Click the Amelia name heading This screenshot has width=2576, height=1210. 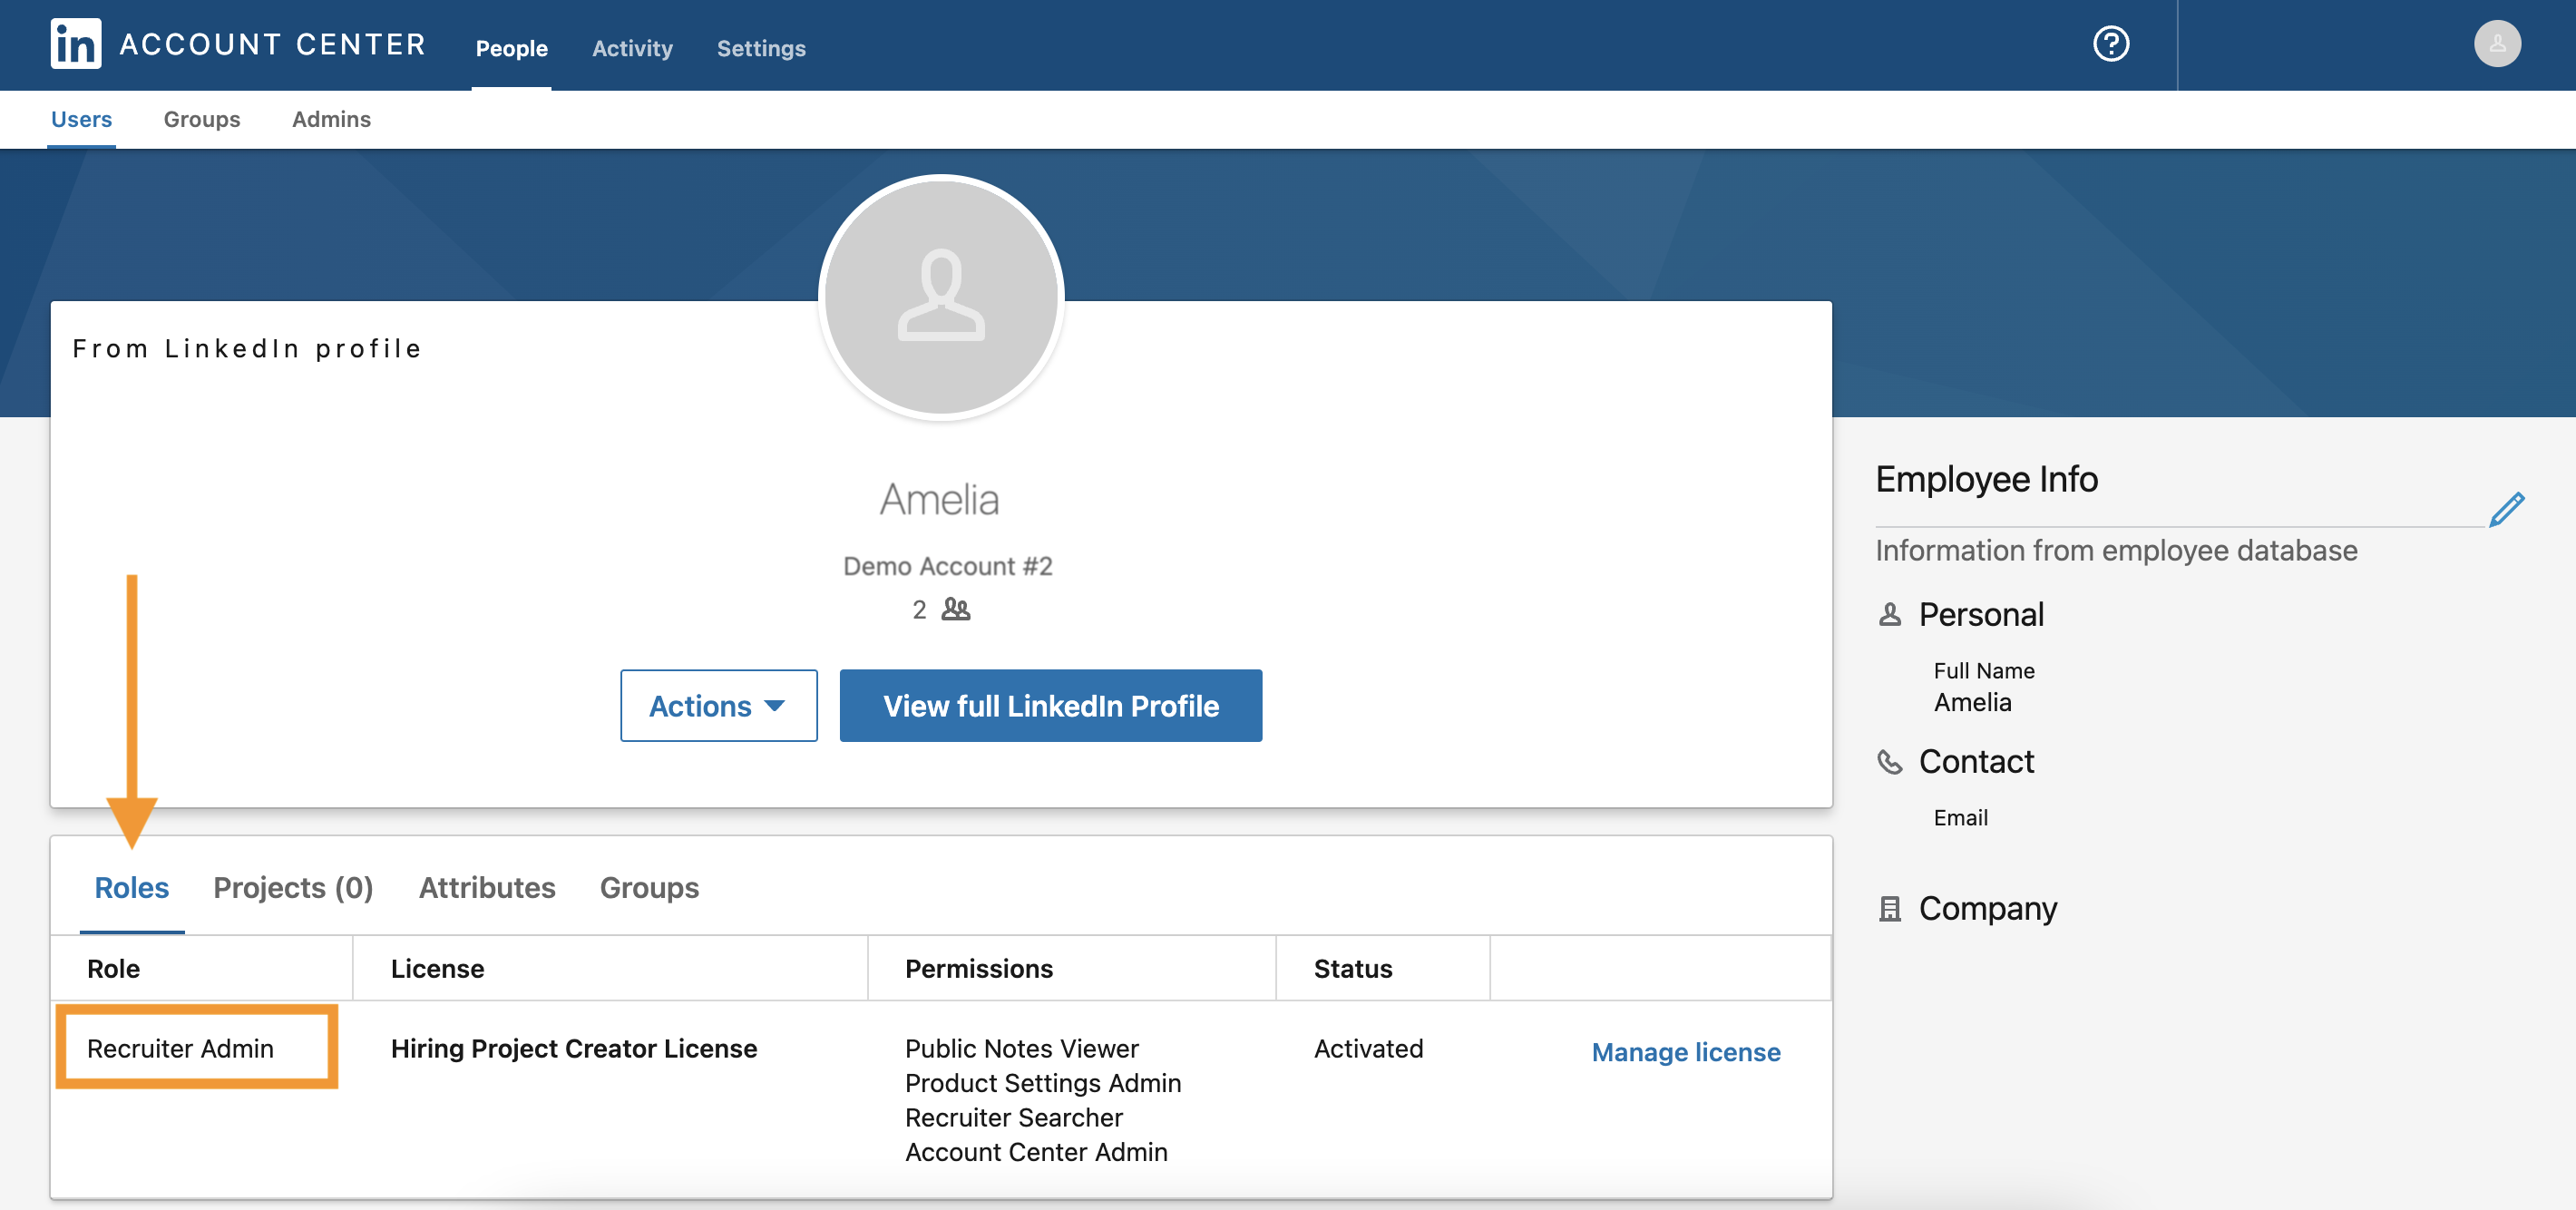point(940,499)
